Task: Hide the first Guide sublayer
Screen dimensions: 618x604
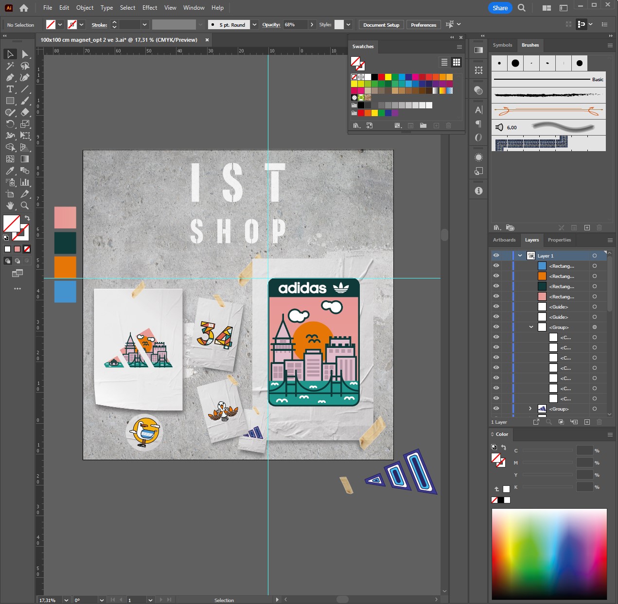Action: tap(496, 307)
